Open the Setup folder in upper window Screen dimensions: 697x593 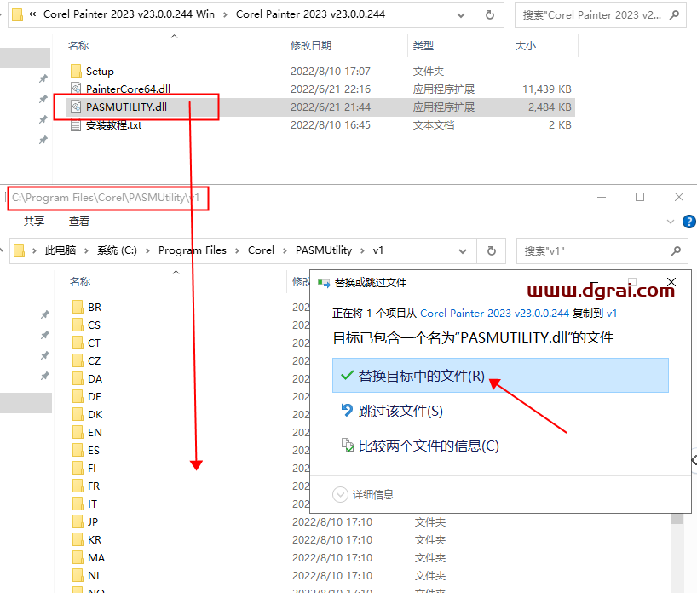100,71
